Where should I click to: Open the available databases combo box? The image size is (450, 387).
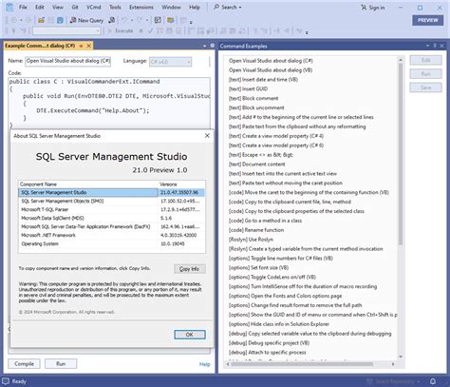click(x=66, y=30)
